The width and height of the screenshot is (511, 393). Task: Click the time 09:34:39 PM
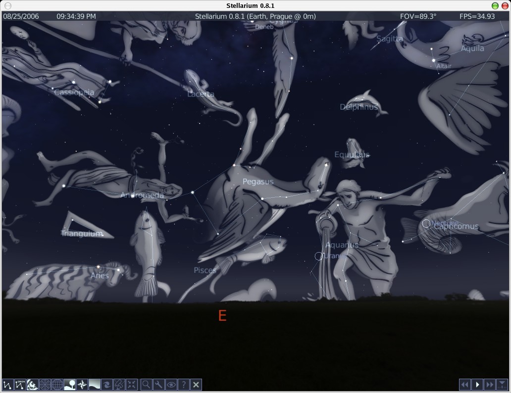(x=76, y=16)
